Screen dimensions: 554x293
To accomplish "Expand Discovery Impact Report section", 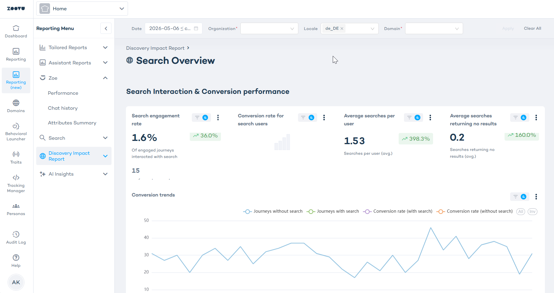I will pos(74,156).
